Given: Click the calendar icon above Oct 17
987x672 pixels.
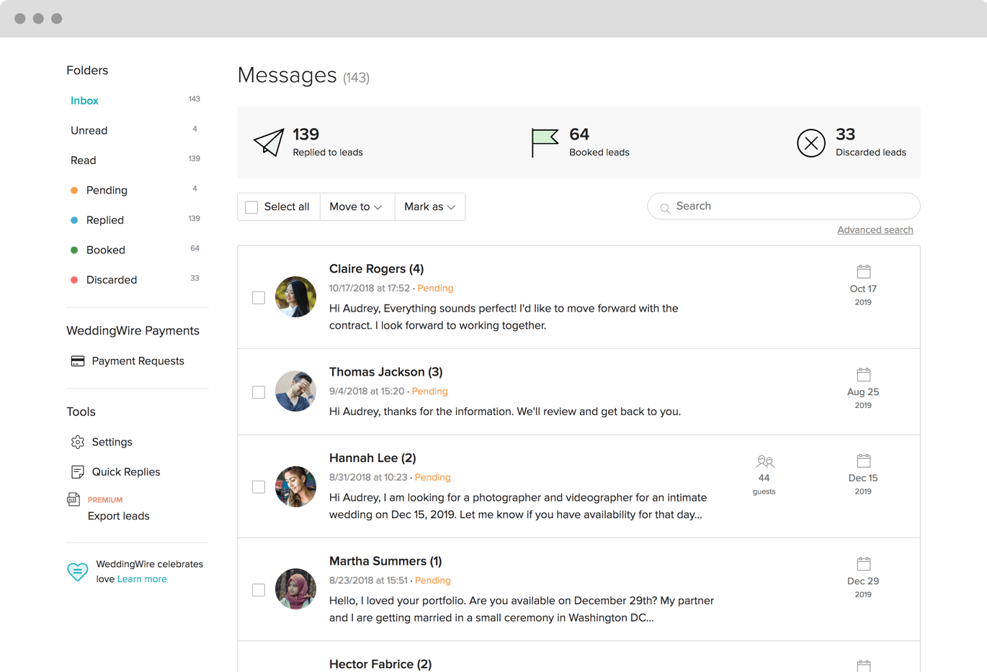Looking at the screenshot, I should coord(864,271).
